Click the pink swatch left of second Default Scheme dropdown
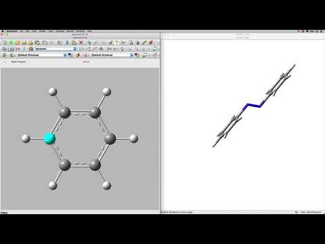This screenshot has height=244, width=325. click(x=85, y=56)
